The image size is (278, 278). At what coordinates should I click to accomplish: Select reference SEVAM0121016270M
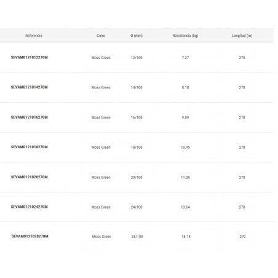pyautogui.click(x=30, y=117)
